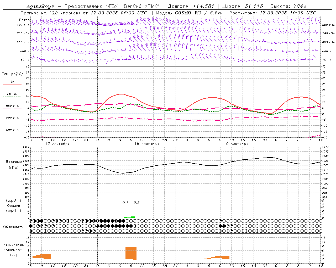
Task: Click the Давление panel label
Action: [14, 162]
